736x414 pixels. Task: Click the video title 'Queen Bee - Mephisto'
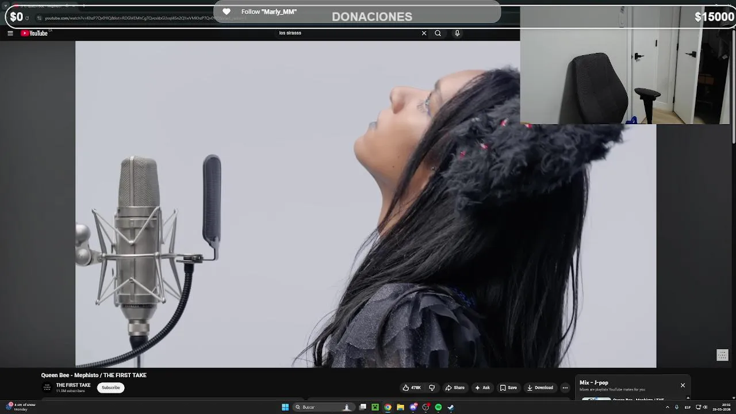[94, 375]
